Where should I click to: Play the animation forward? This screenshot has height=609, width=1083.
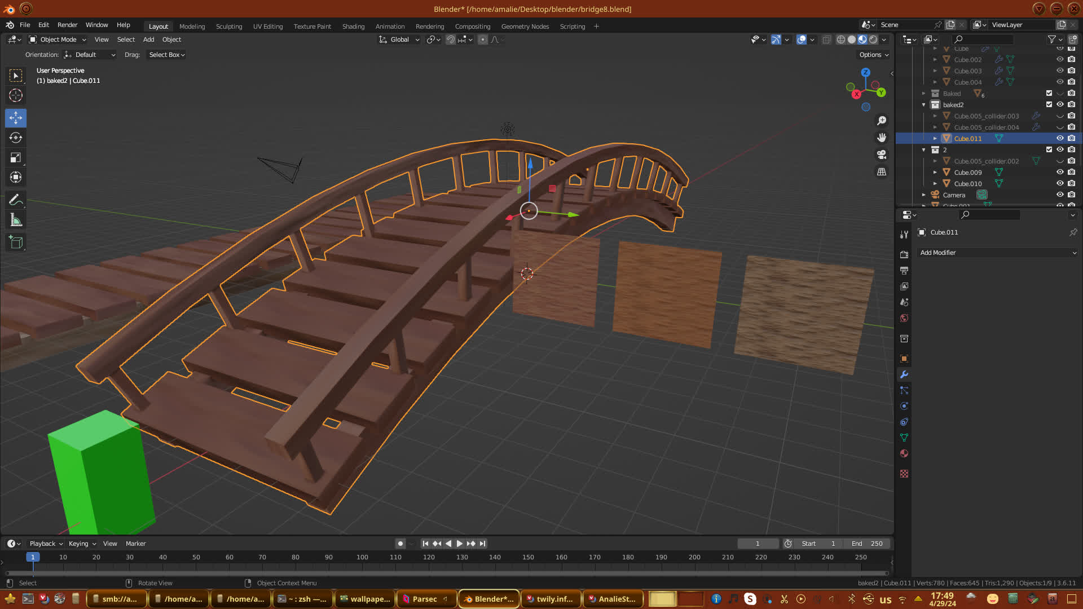click(459, 544)
